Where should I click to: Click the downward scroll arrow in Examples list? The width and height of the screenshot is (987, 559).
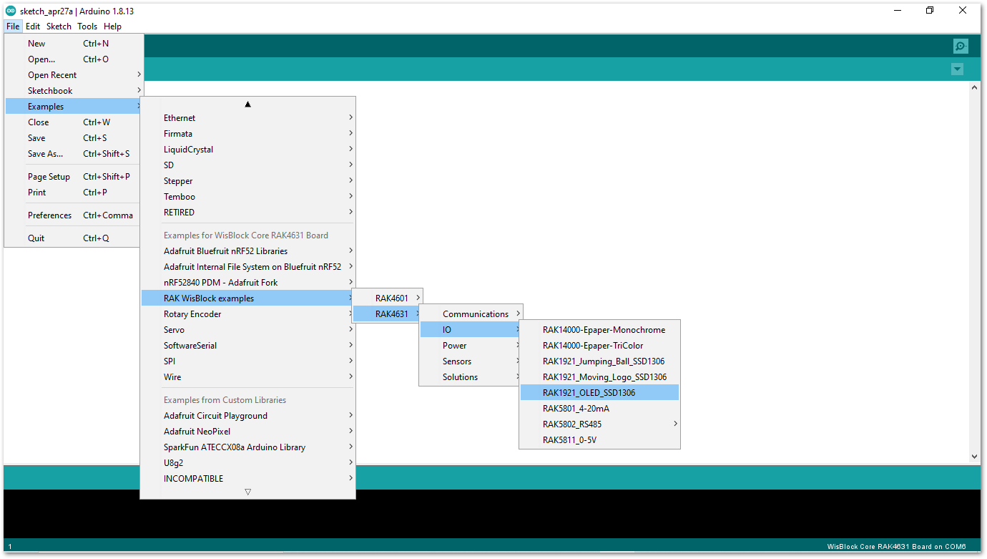tap(247, 492)
